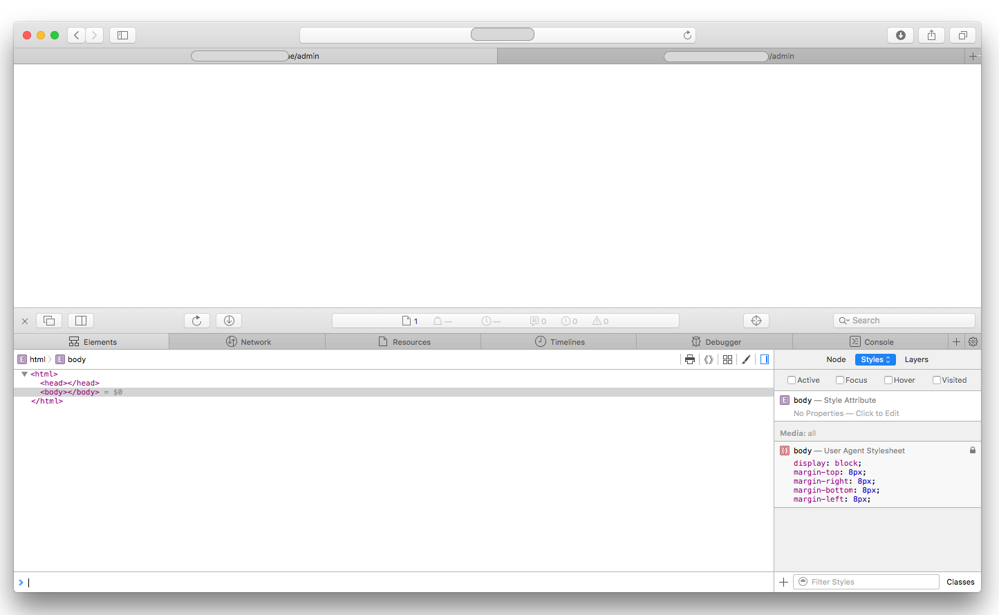Open the Safari downloads list
The height and width of the screenshot is (615, 999).
click(x=901, y=35)
